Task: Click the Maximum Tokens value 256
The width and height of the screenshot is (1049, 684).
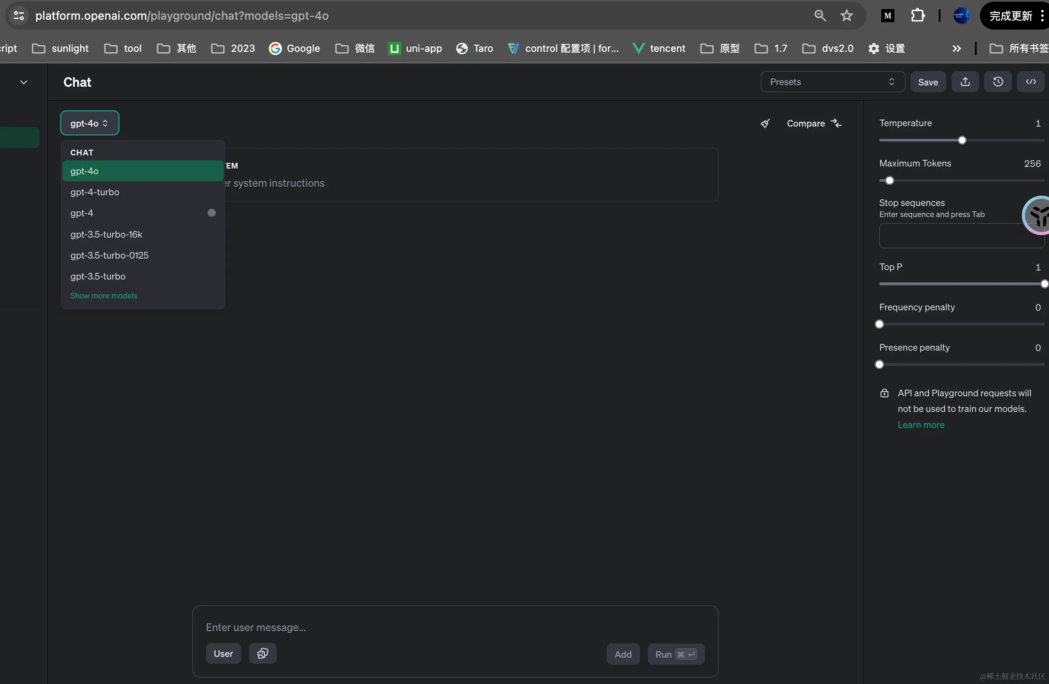Action: [x=1032, y=164]
